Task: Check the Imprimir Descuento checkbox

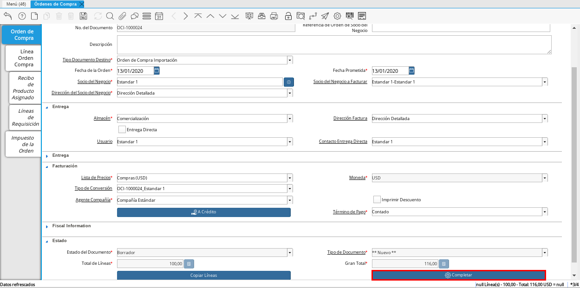Action: (377, 199)
